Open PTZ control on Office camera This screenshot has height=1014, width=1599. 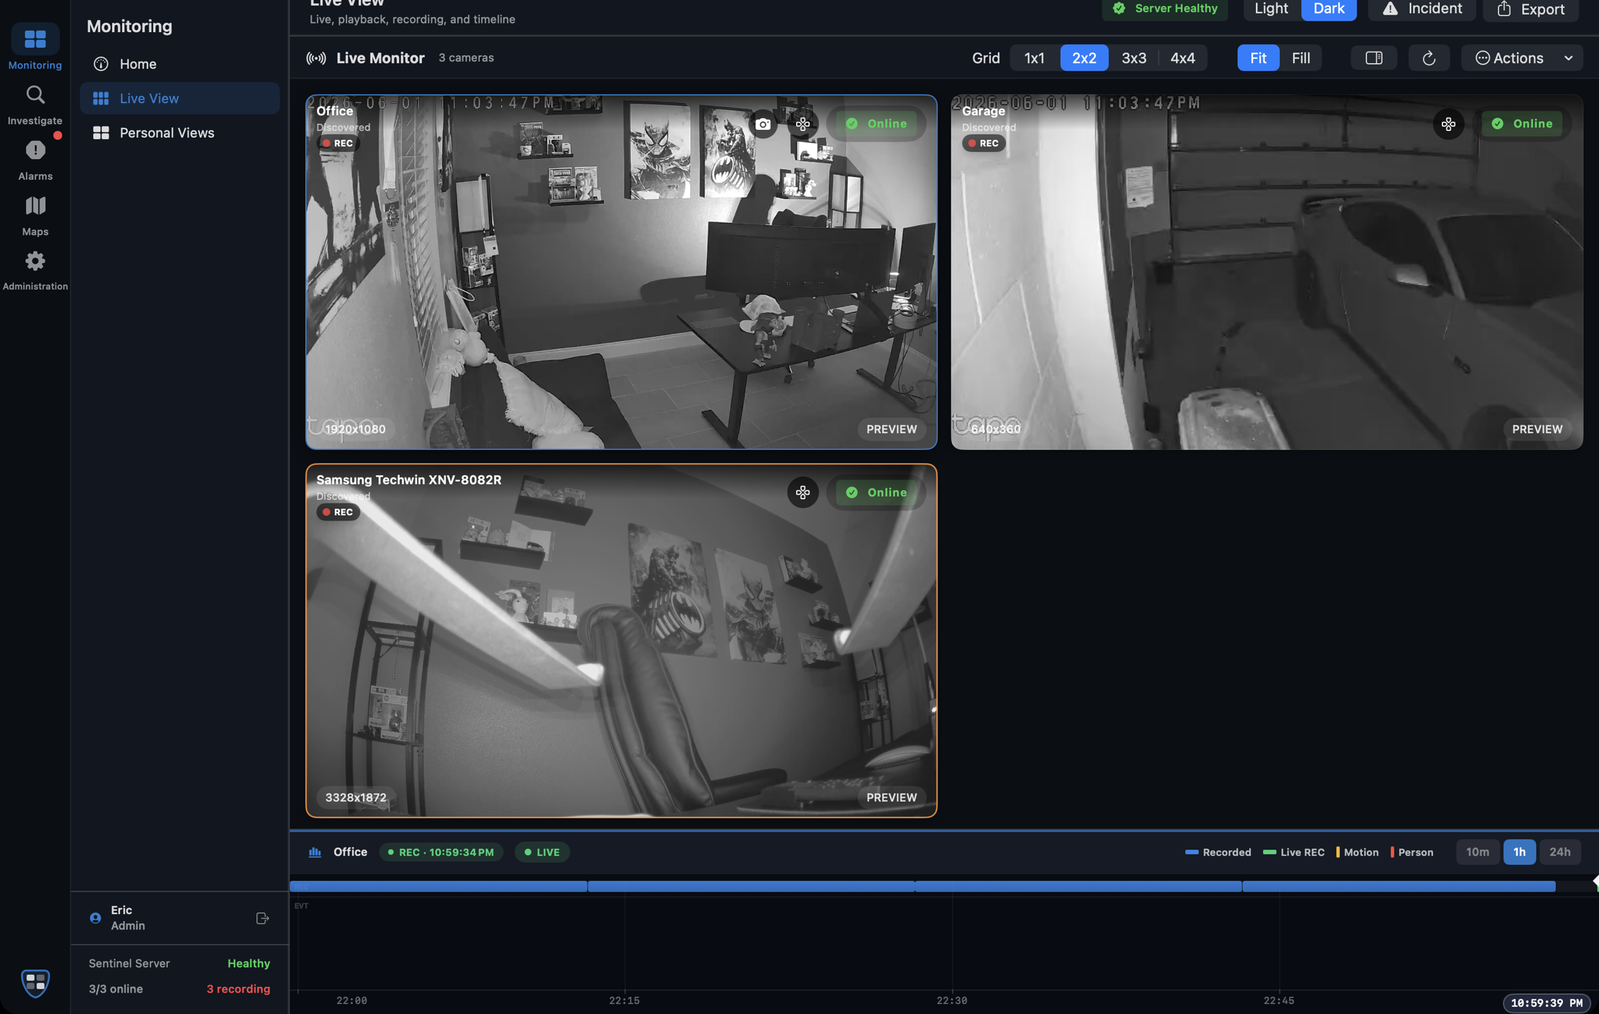point(803,124)
